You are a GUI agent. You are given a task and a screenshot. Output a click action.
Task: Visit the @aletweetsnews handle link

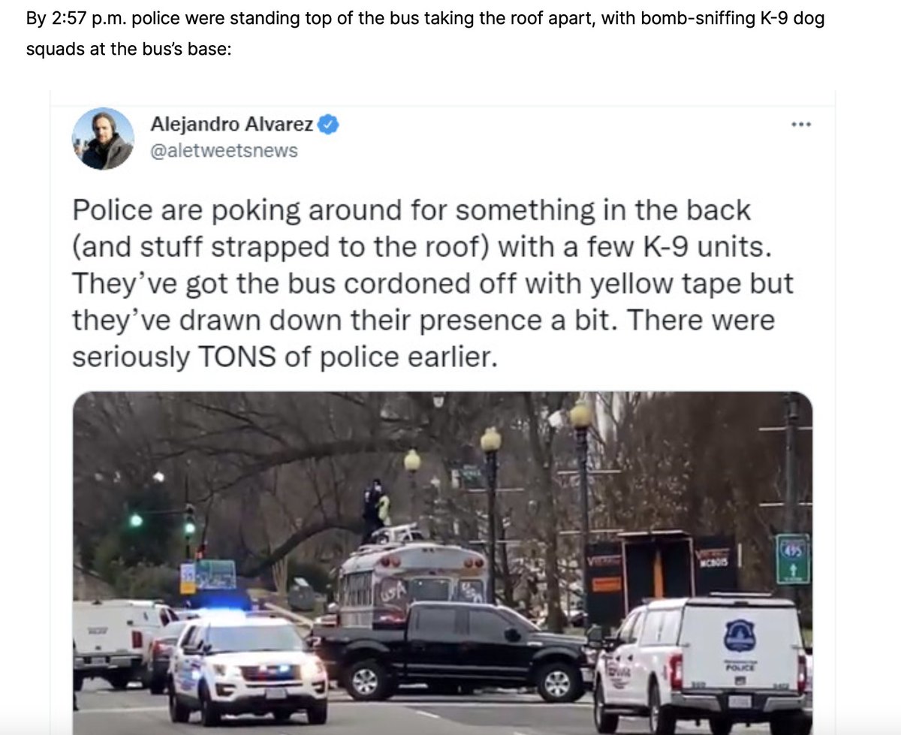224,151
